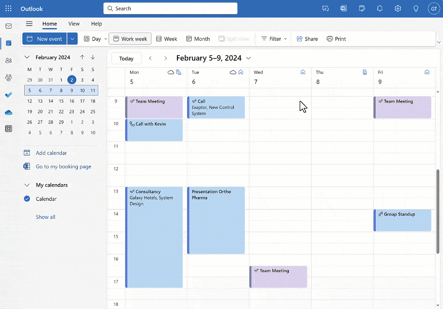Image resolution: width=443 pixels, height=309 pixels.
Task: Create a New event
Action: click(45, 38)
